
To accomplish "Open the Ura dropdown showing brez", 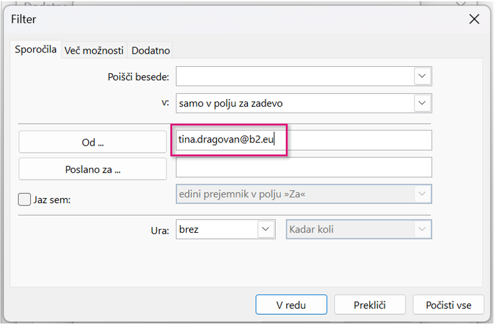I will pyautogui.click(x=226, y=230).
